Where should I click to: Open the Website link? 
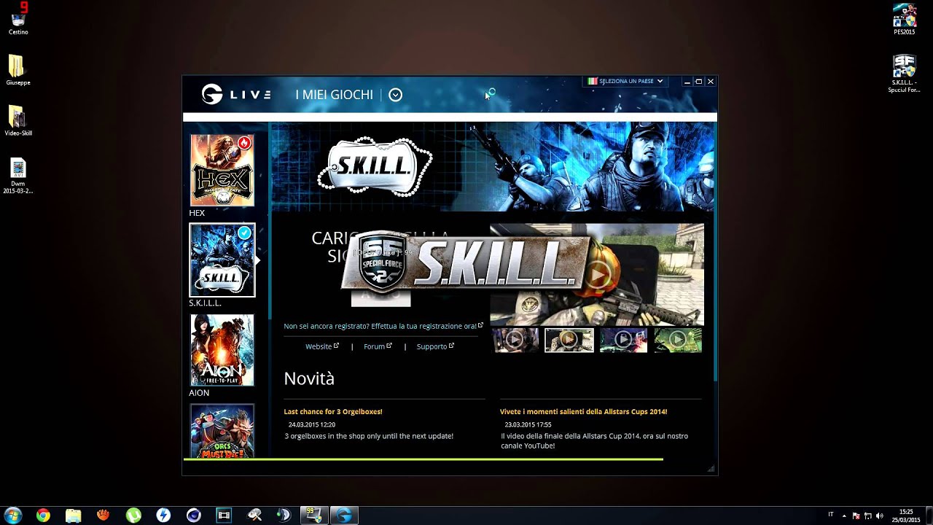coord(321,346)
